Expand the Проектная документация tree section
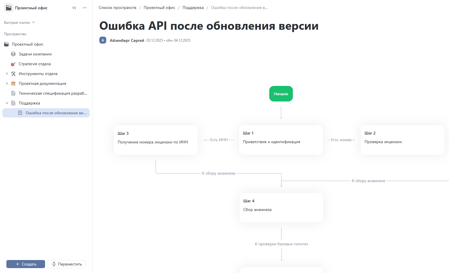Viewport: 449px width, 273px height. click(x=7, y=83)
